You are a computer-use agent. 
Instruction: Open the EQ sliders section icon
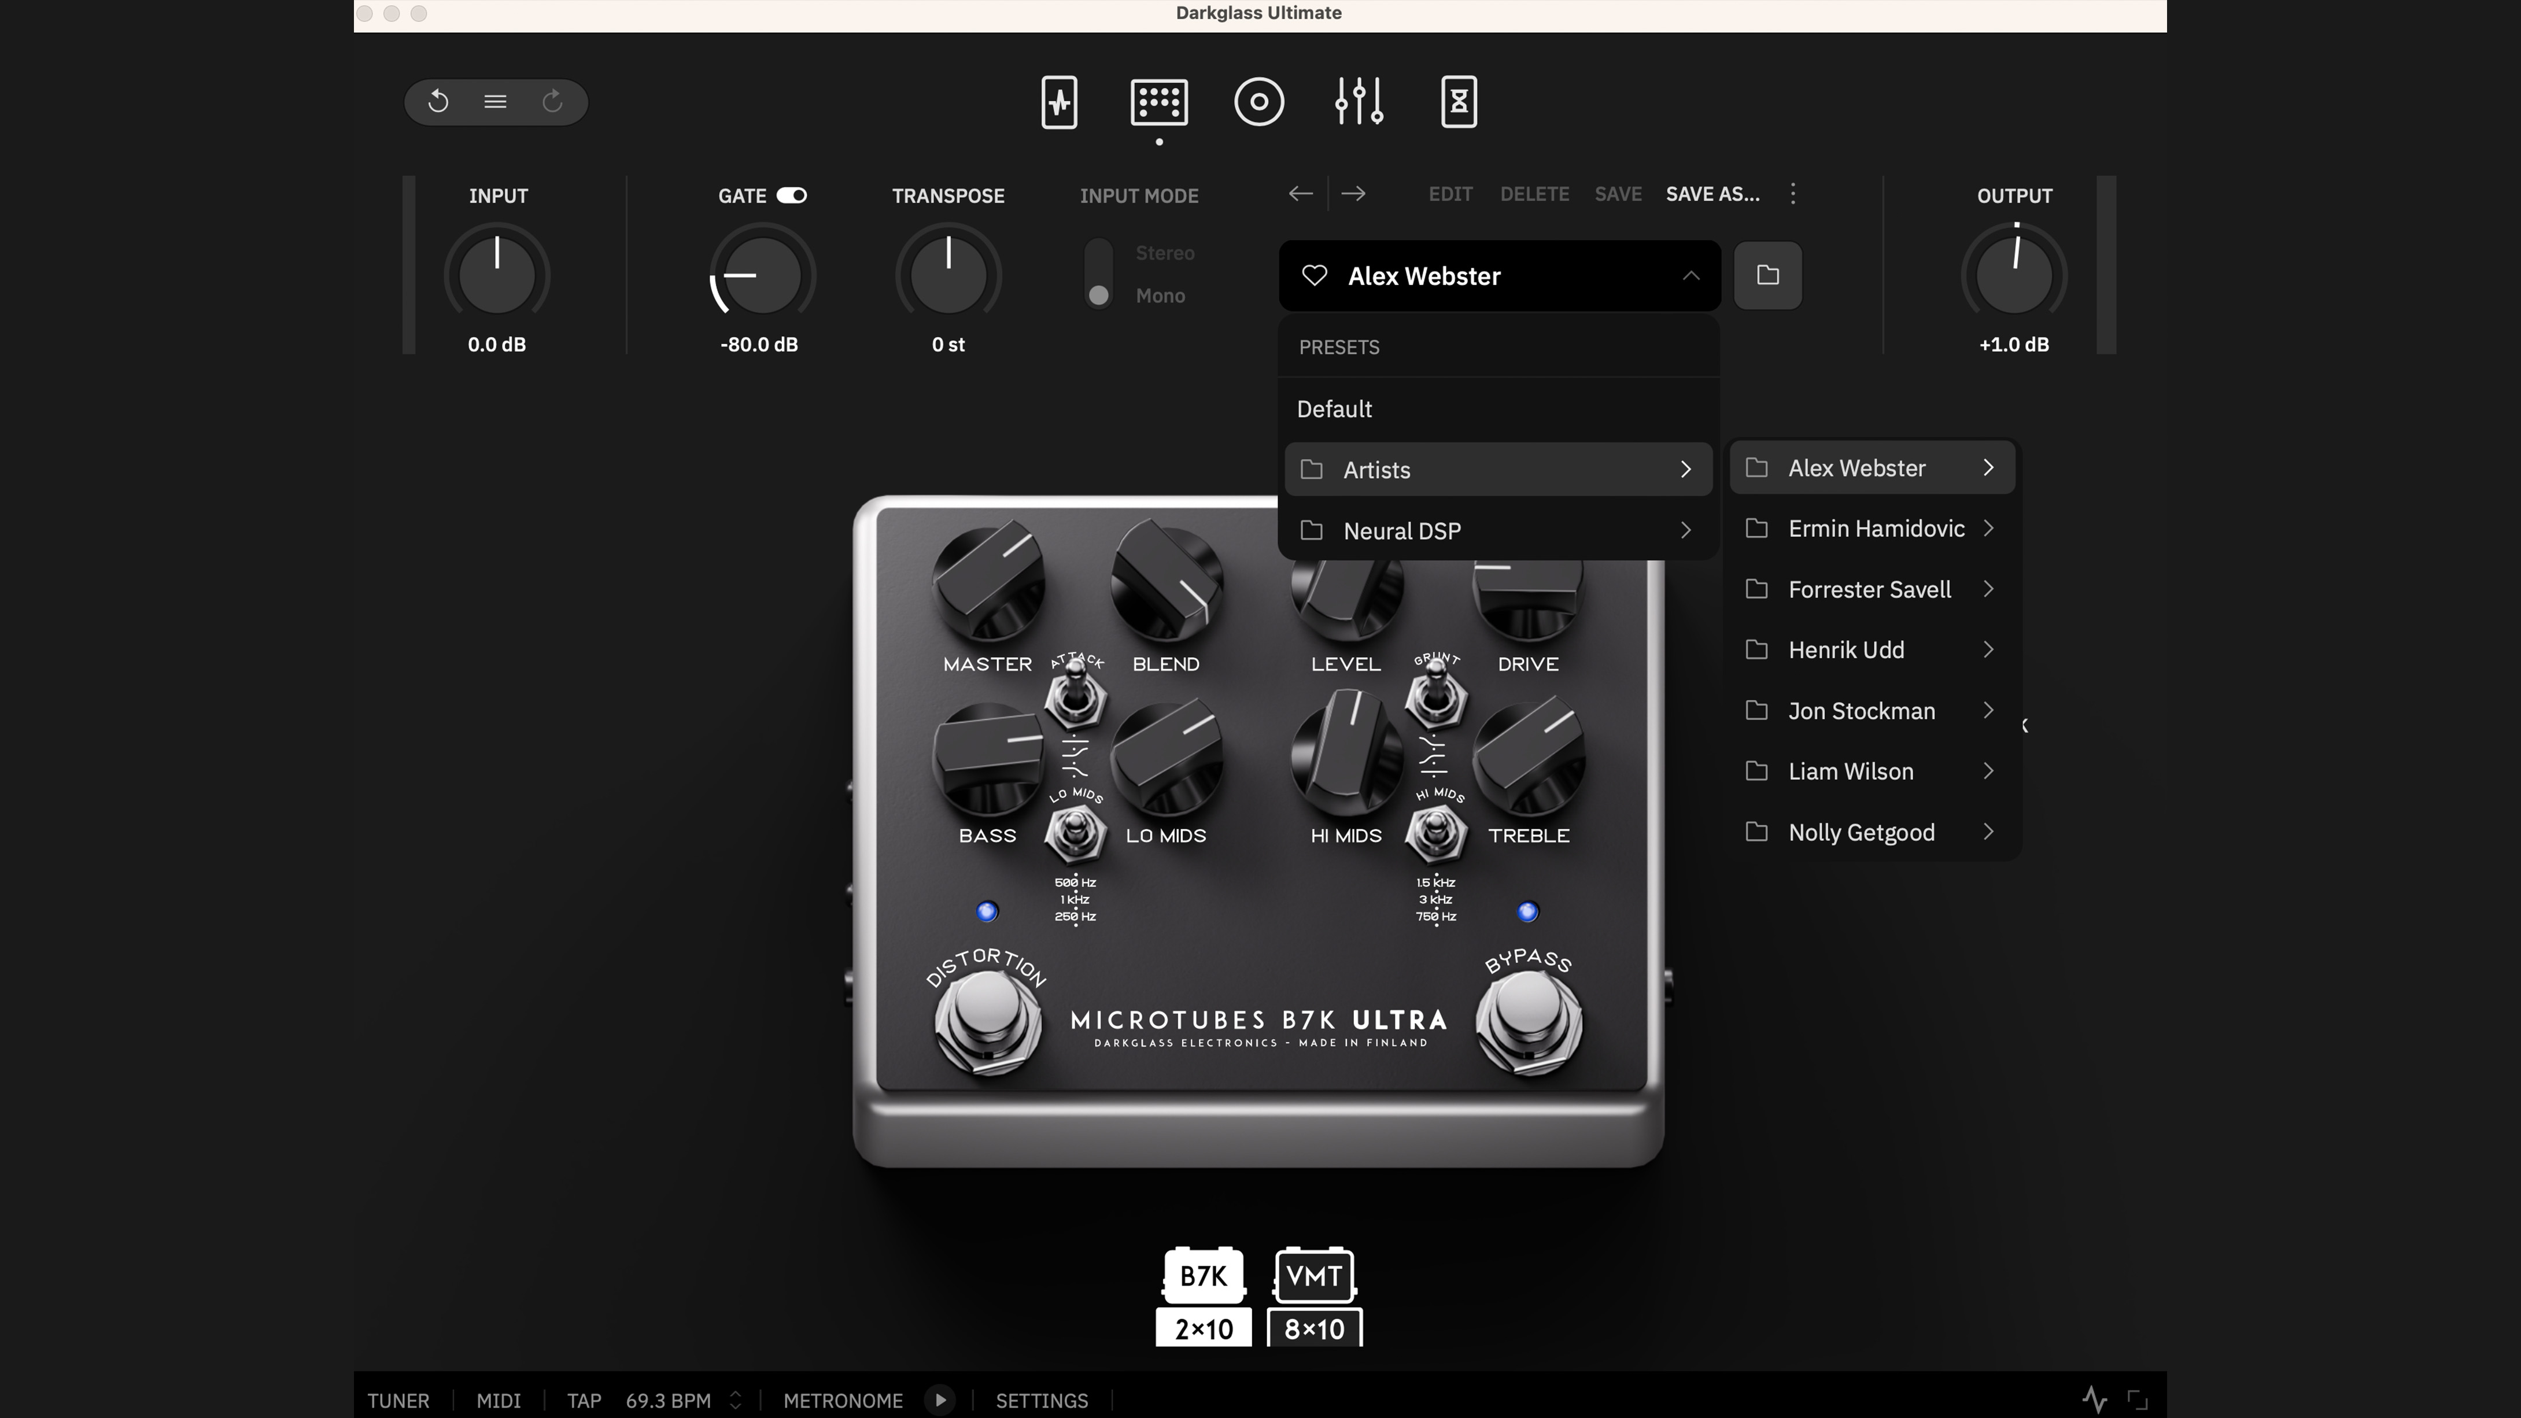coord(1359,101)
